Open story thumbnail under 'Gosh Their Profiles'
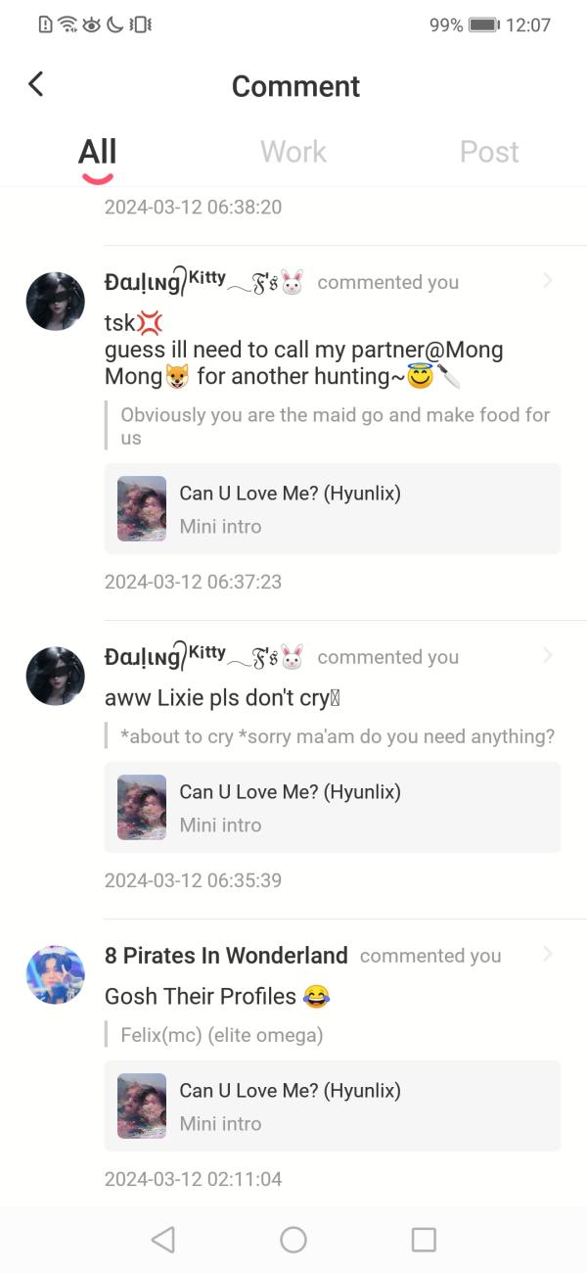The image size is (587, 1273). point(142,1106)
